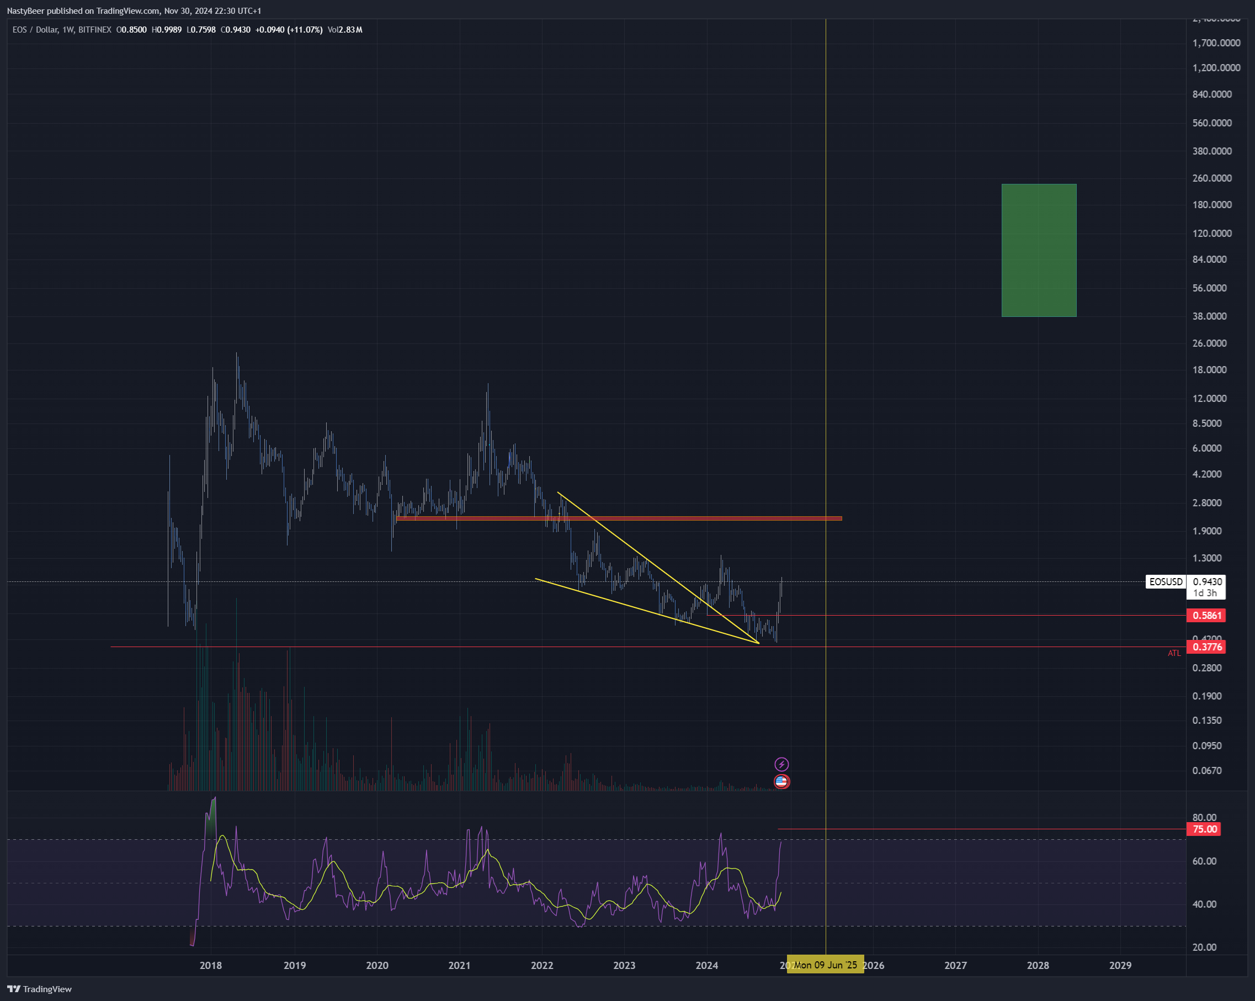Click the 2029 year label on time axis
The width and height of the screenshot is (1255, 1001).
[x=1120, y=966]
